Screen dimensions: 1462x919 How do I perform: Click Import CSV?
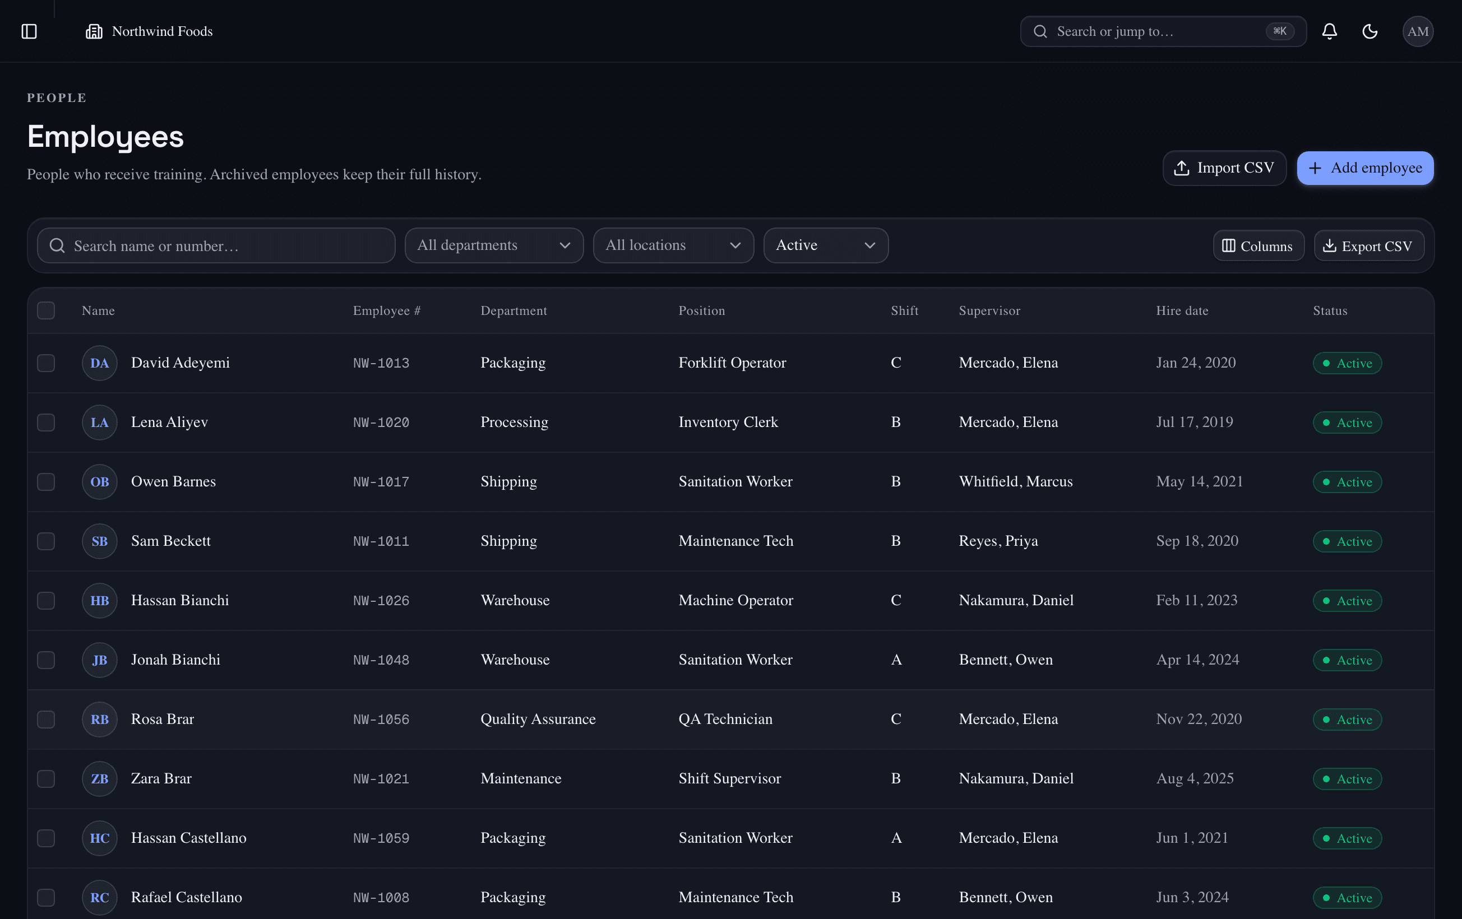click(1224, 168)
